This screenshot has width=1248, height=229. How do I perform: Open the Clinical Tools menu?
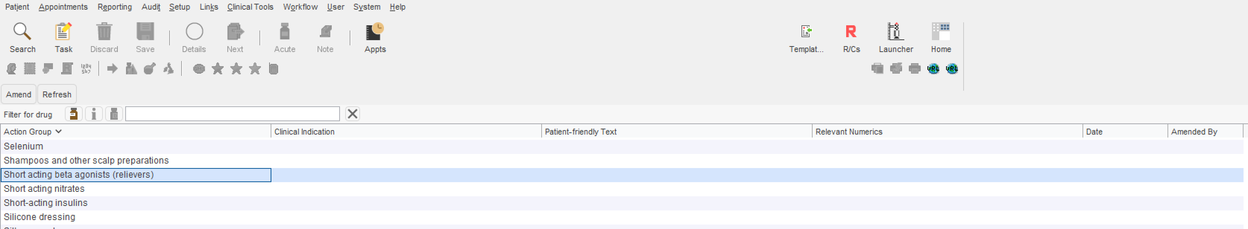[x=250, y=7]
